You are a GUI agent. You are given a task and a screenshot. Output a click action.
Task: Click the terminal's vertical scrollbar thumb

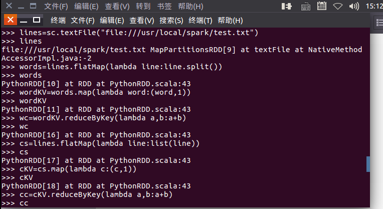pyautogui.click(x=368, y=164)
